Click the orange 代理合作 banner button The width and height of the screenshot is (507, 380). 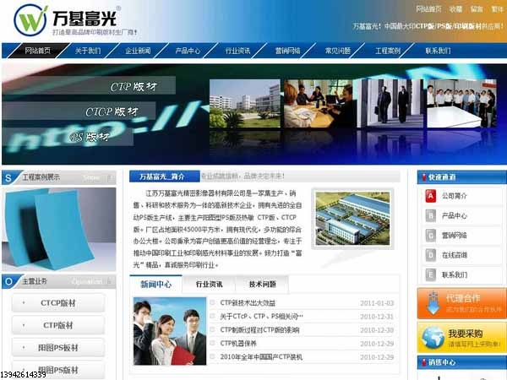point(462,303)
